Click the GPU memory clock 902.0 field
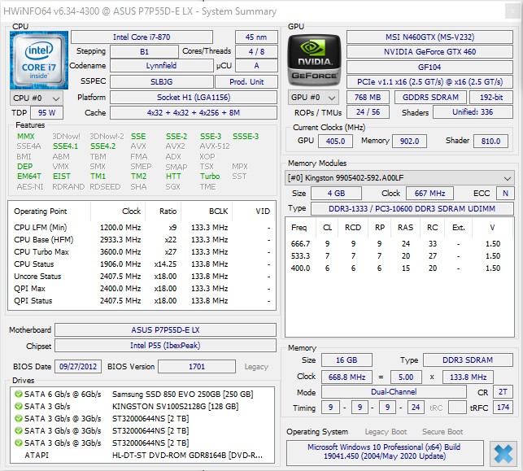Screen dimensions: 523x471 [409, 141]
